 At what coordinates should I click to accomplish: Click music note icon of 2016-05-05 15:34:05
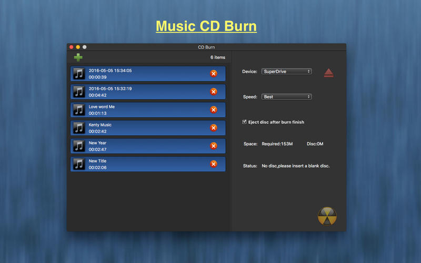point(79,74)
